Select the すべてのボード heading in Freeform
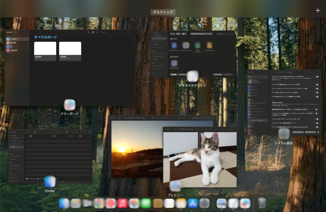The height and width of the screenshot is (212, 326). pos(46,37)
